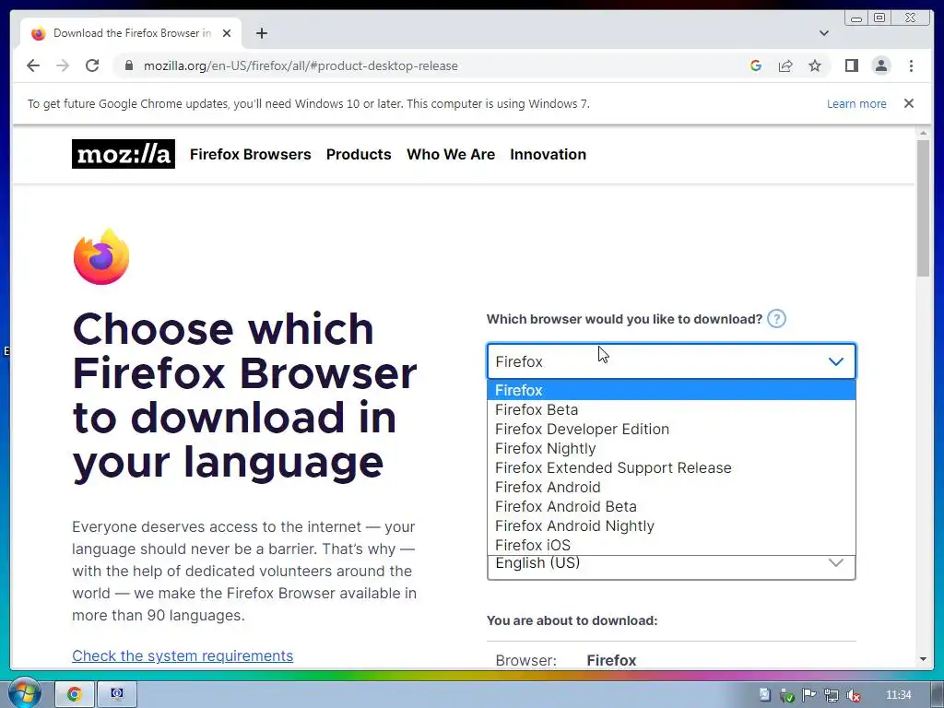This screenshot has height=708, width=944.
Task: Choose Firefox Android option
Action: [671, 487]
